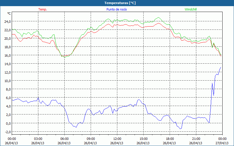Click the 16,0 y-axis value
This screenshot has height=146, width=234.
(x=7, y=55)
